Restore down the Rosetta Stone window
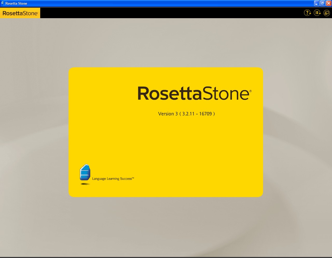The width and height of the screenshot is (332, 258). click(322, 3)
